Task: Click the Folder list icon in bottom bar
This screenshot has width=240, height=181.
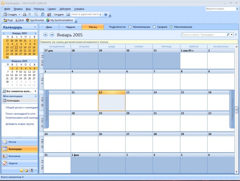Action: click(x=26, y=170)
